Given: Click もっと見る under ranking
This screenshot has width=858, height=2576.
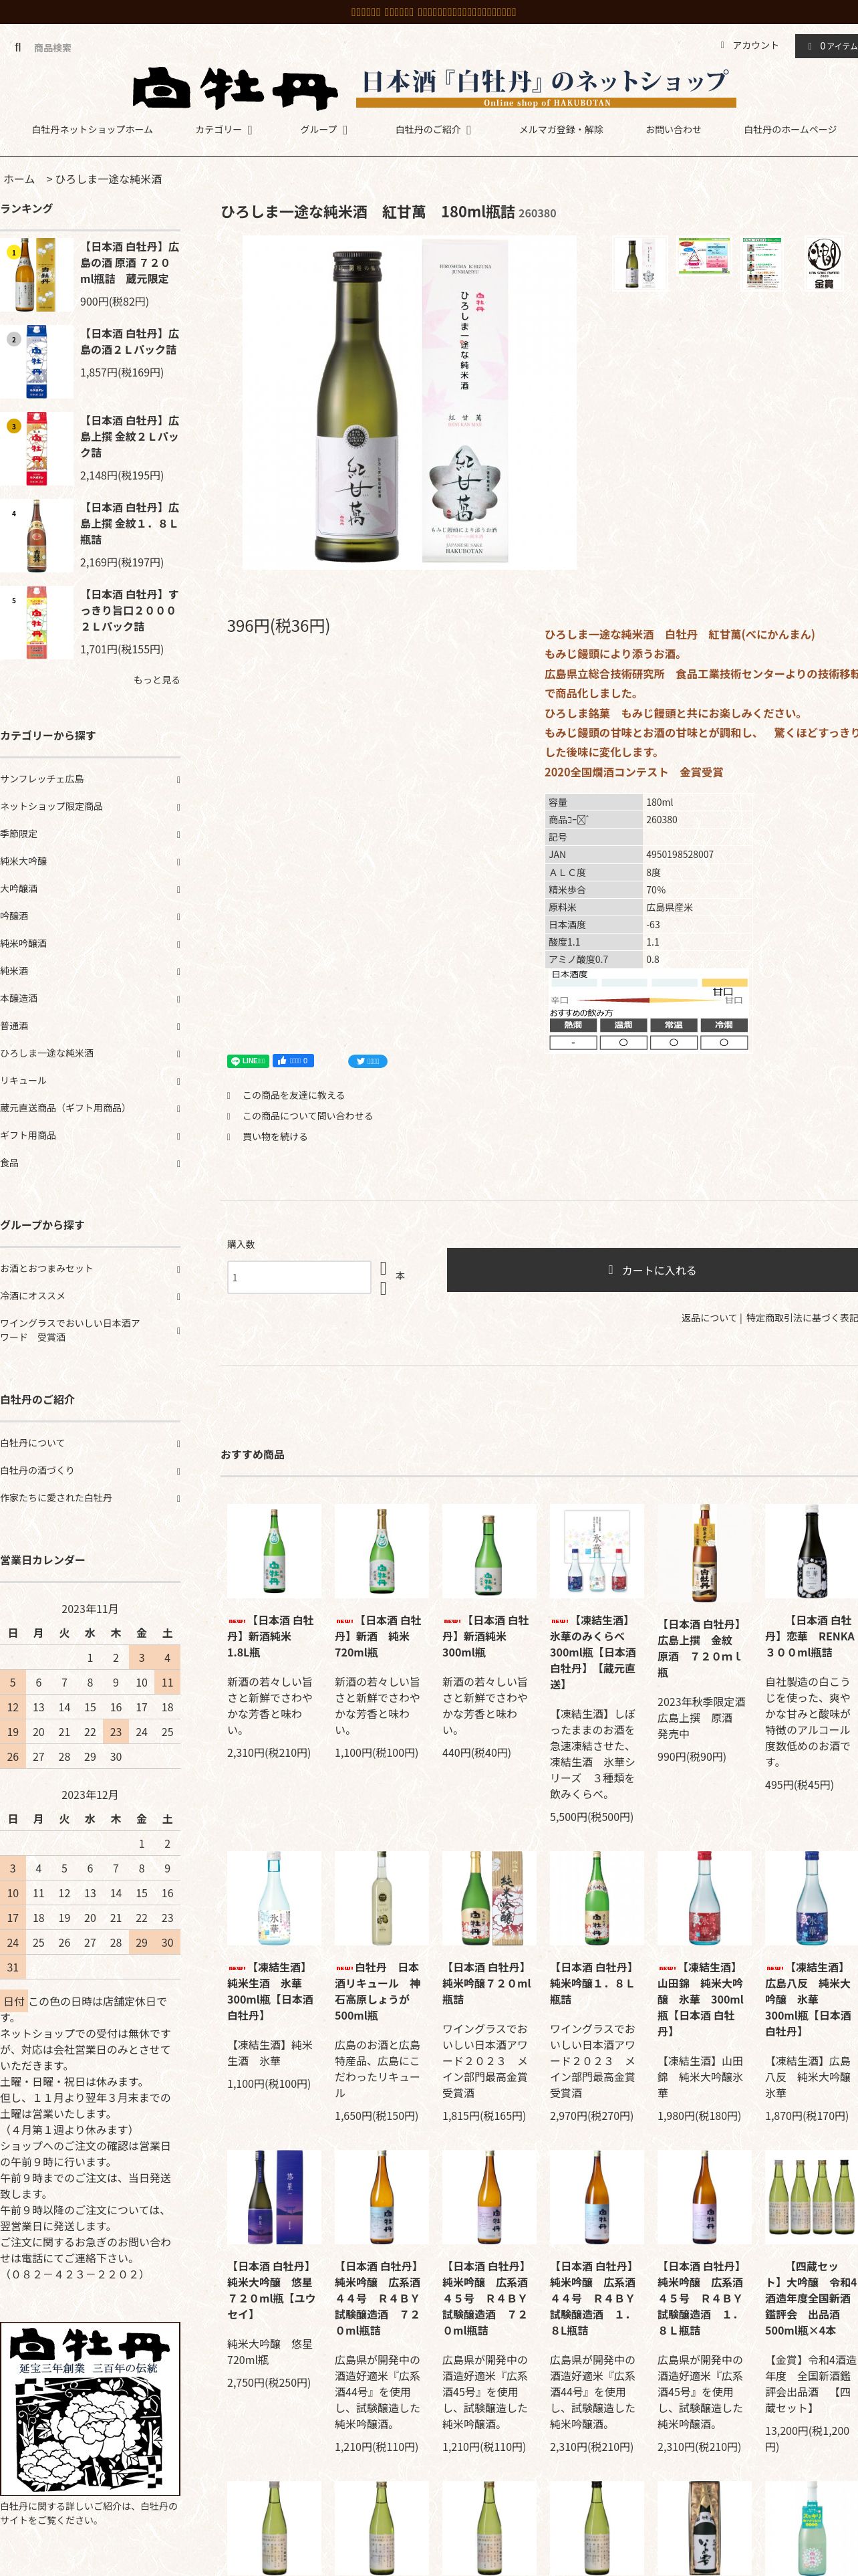Looking at the screenshot, I should pyautogui.click(x=157, y=680).
